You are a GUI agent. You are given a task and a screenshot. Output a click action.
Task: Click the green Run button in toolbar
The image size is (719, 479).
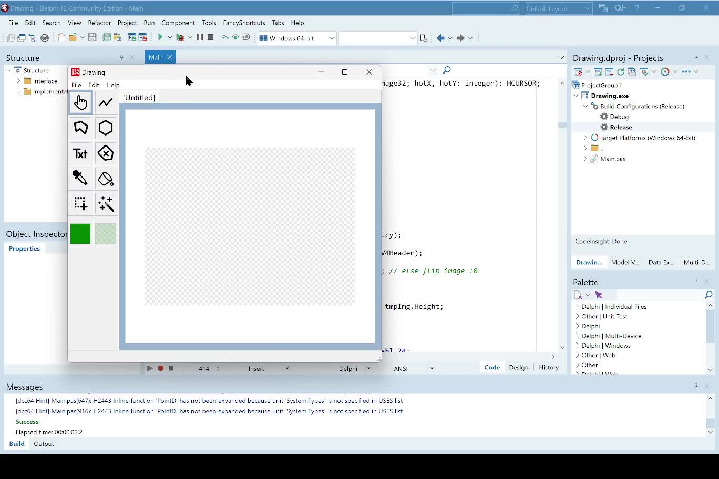click(x=160, y=37)
